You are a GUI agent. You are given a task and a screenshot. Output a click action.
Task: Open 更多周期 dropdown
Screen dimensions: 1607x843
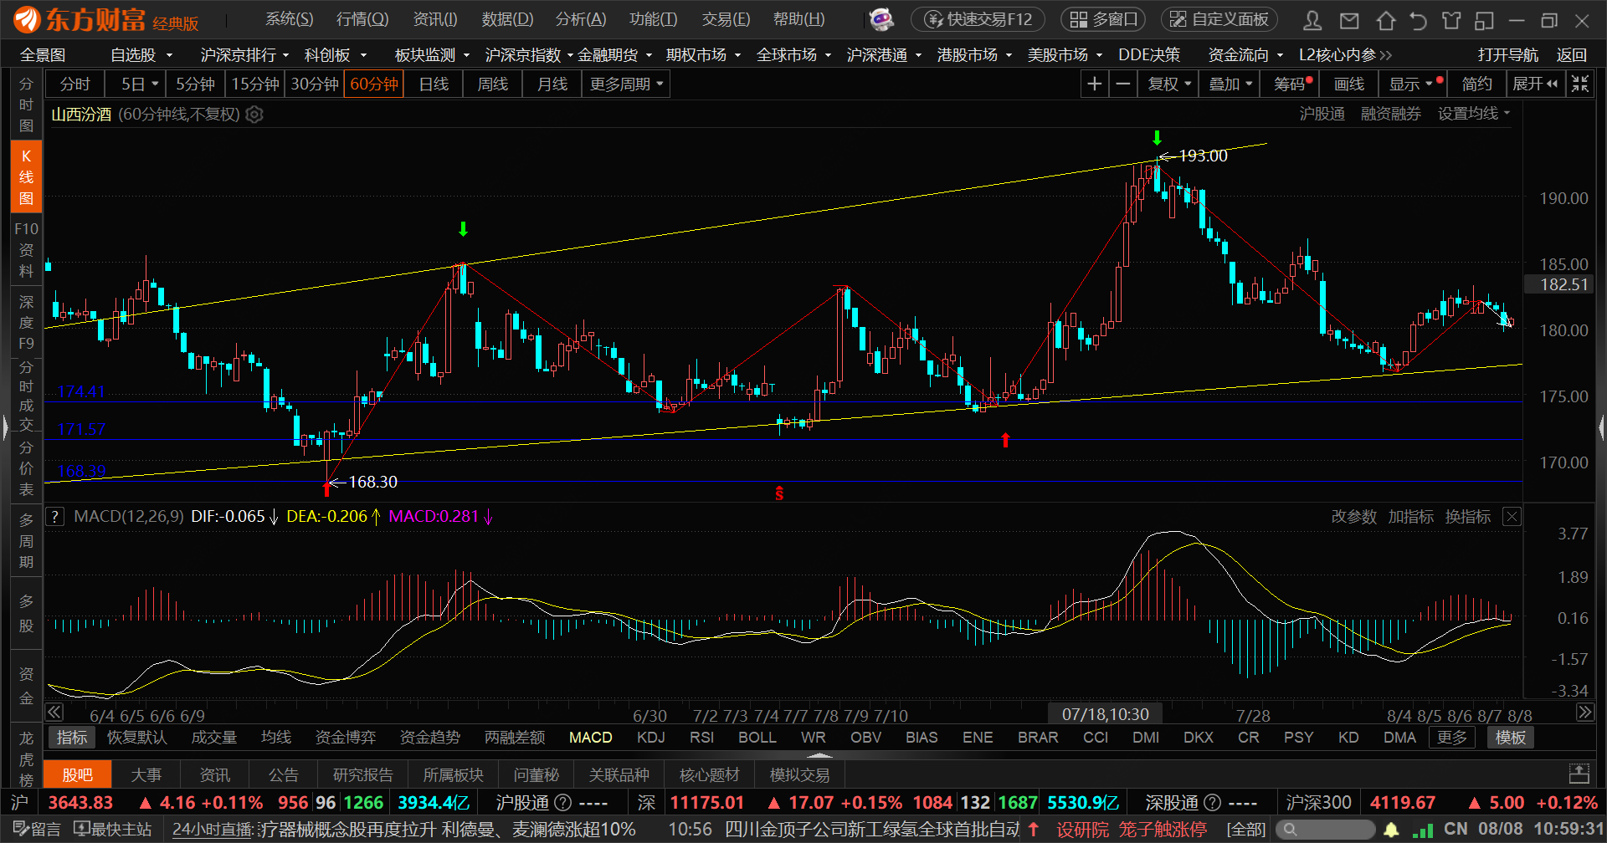tap(626, 84)
